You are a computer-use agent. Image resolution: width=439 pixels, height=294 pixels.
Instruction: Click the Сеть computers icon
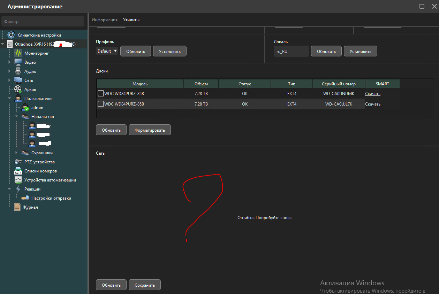coord(18,80)
